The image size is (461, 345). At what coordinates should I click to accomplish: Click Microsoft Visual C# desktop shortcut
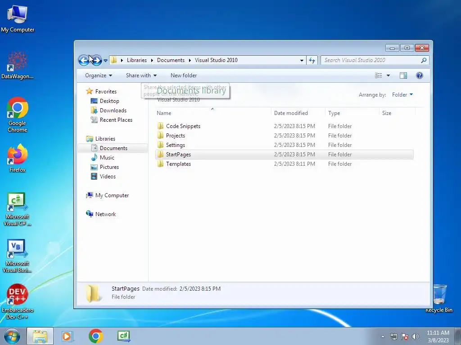coord(18,209)
